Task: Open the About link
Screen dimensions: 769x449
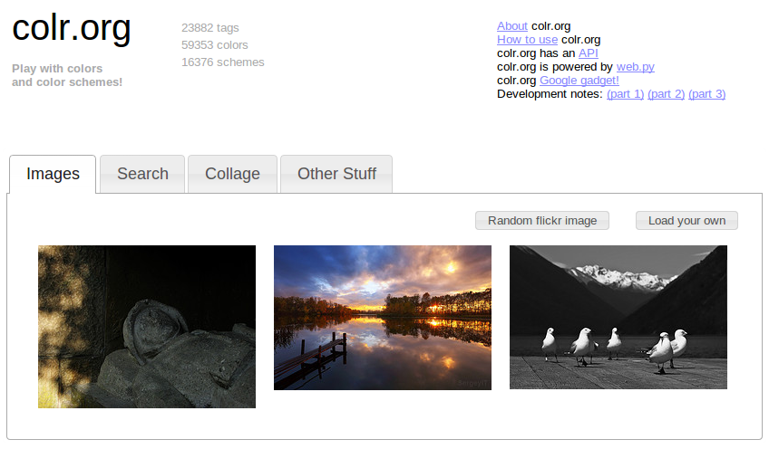Action: point(512,26)
